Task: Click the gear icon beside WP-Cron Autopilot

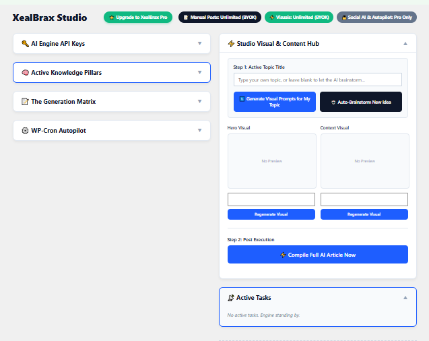Action: tap(25, 131)
